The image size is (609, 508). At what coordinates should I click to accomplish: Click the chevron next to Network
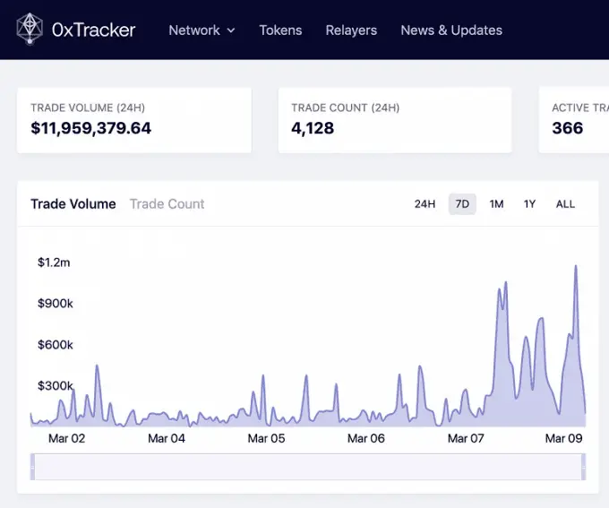click(x=231, y=30)
